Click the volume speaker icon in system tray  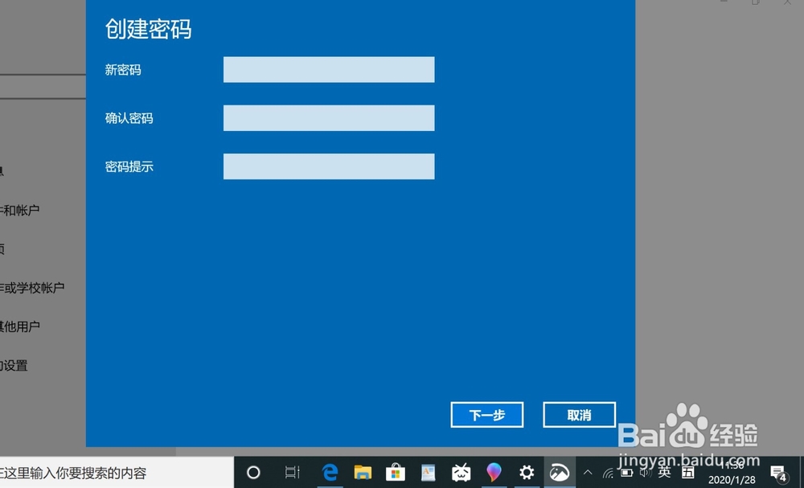point(646,473)
